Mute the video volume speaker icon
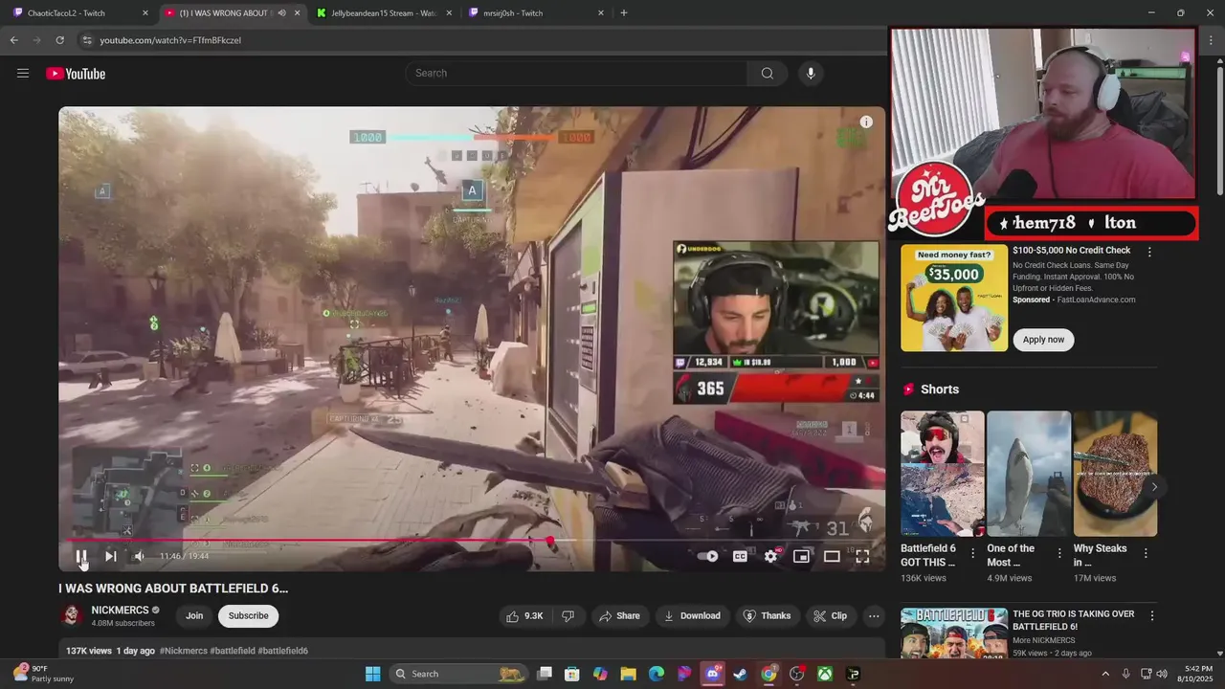The width and height of the screenshot is (1225, 689). point(139,556)
